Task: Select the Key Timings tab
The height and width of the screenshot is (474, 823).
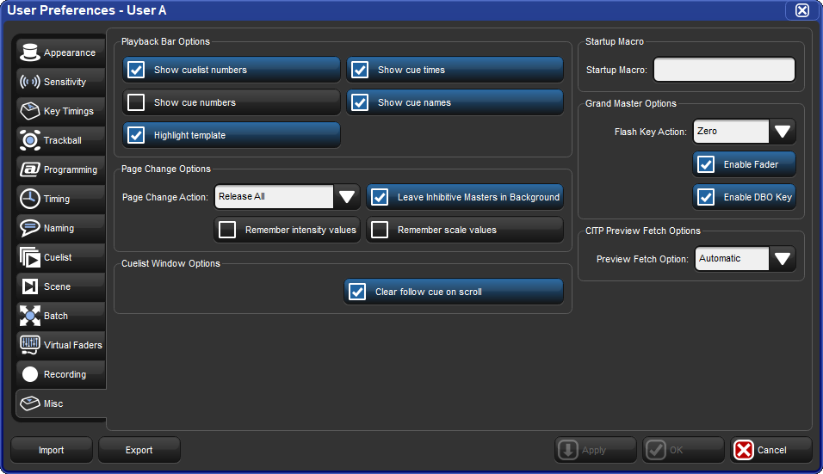Action: coord(61,111)
